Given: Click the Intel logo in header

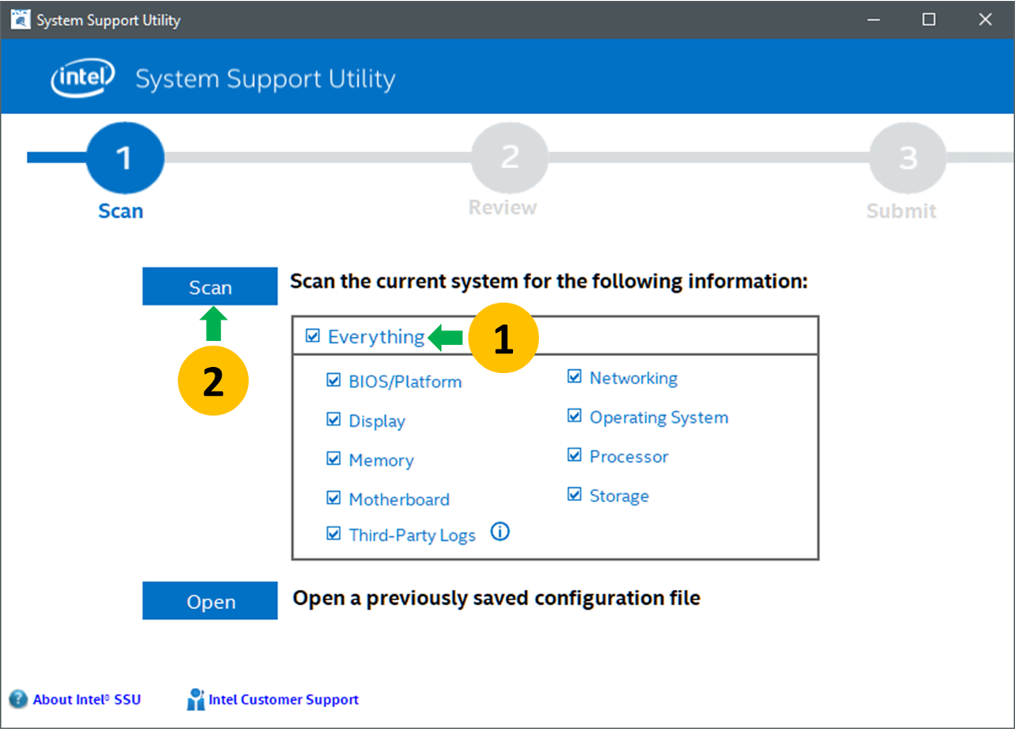Looking at the screenshot, I should click(83, 78).
